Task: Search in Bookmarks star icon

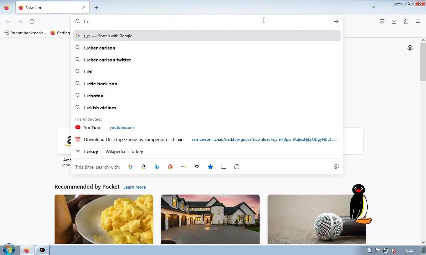Action: click(210, 167)
